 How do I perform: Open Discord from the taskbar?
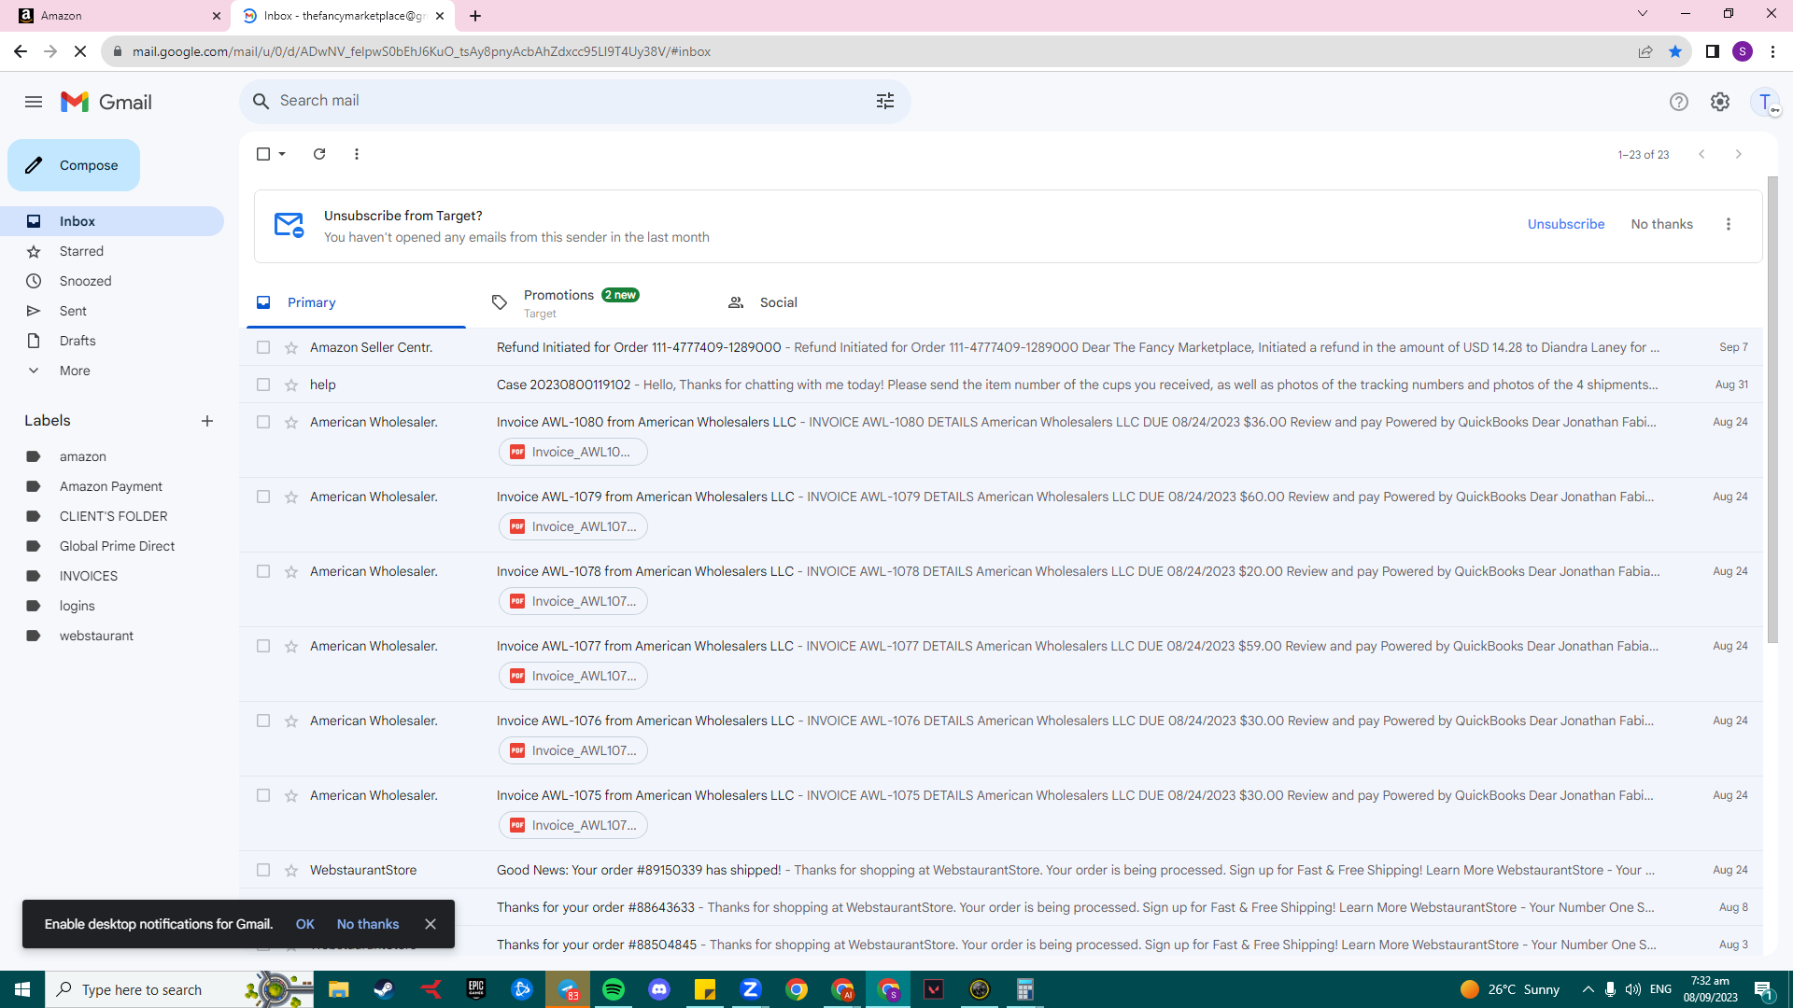tap(659, 989)
